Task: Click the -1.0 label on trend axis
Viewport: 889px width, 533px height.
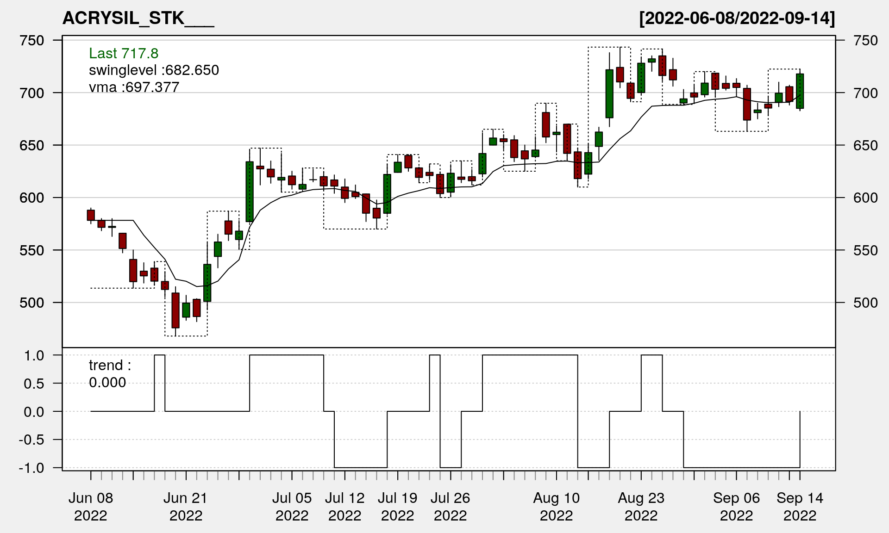Action: coord(31,468)
